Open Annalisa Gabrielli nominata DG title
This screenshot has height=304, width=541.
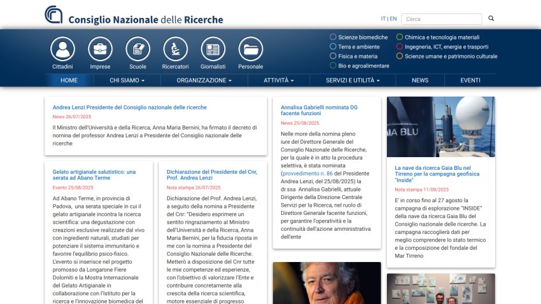coord(319,110)
